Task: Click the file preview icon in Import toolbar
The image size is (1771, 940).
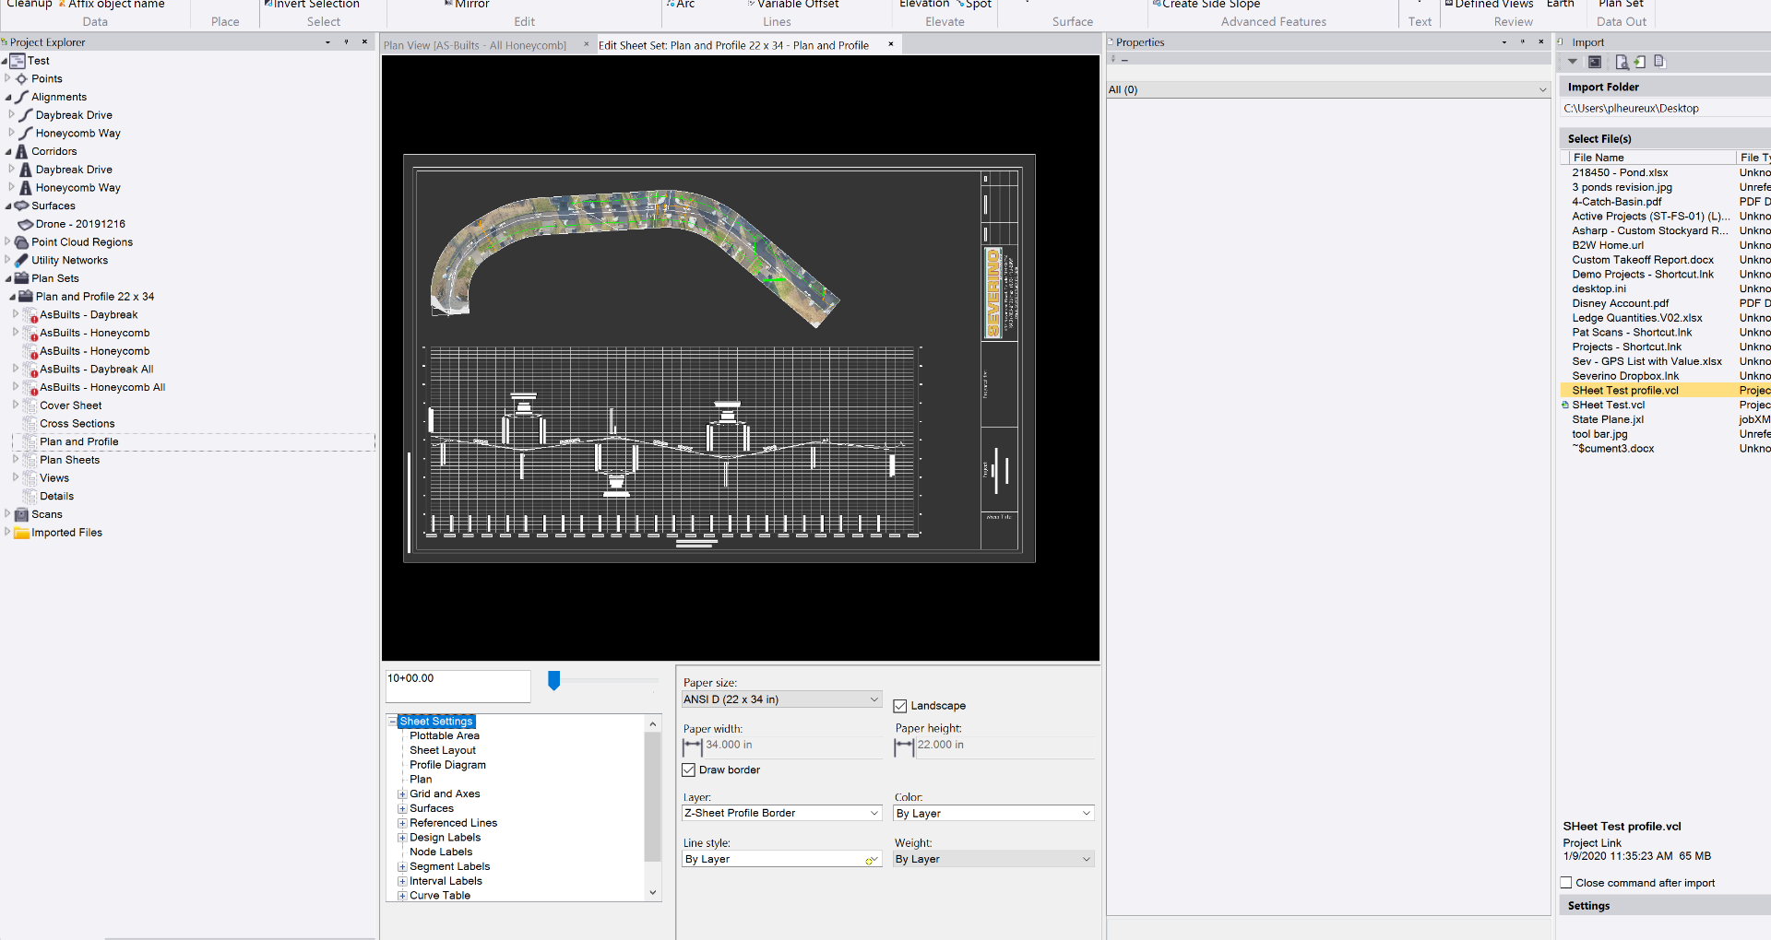Action: [x=1621, y=62]
